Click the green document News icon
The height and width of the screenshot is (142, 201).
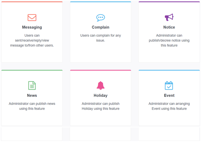pyautogui.click(x=32, y=85)
